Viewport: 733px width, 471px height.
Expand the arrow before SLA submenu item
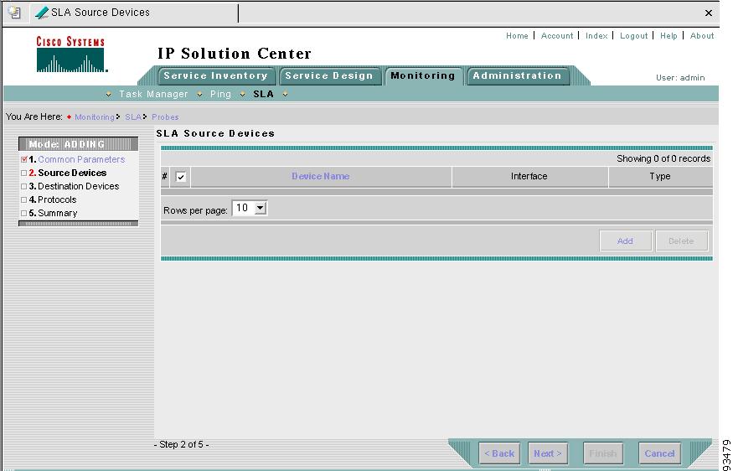pyautogui.click(x=242, y=95)
